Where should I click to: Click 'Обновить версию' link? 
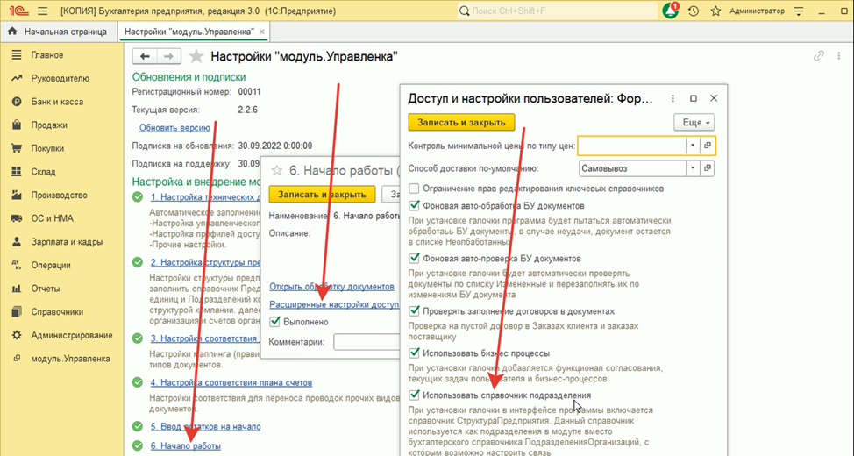pyautogui.click(x=174, y=127)
